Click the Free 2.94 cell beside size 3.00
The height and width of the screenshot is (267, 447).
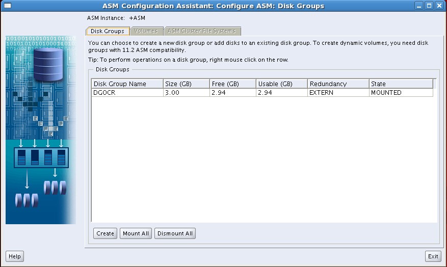coord(233,93)
